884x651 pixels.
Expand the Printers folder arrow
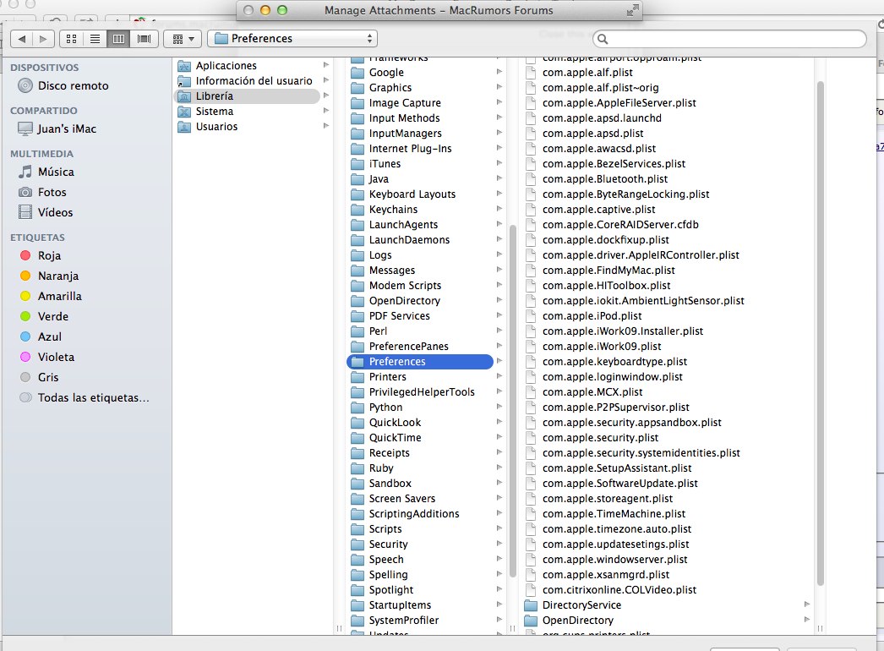[499, 376]
